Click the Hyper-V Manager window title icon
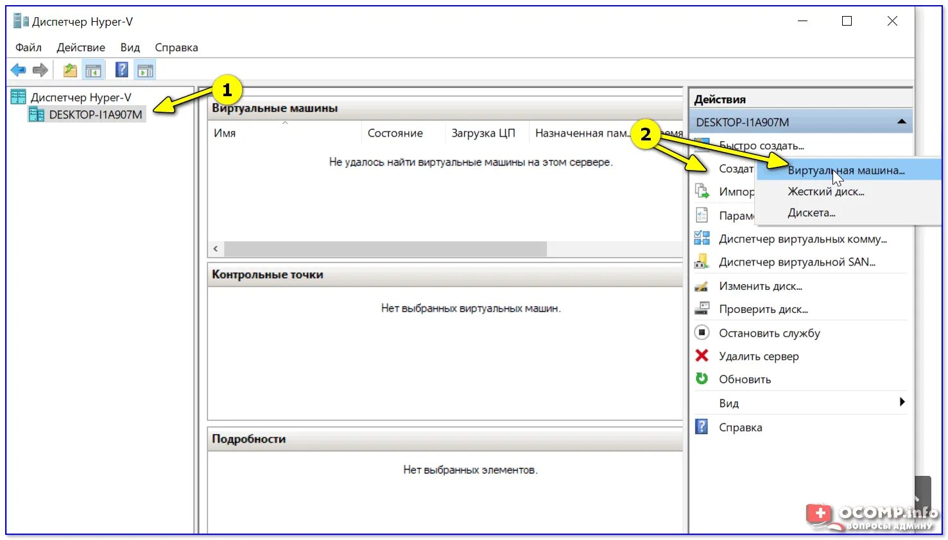 pos(21,21)
